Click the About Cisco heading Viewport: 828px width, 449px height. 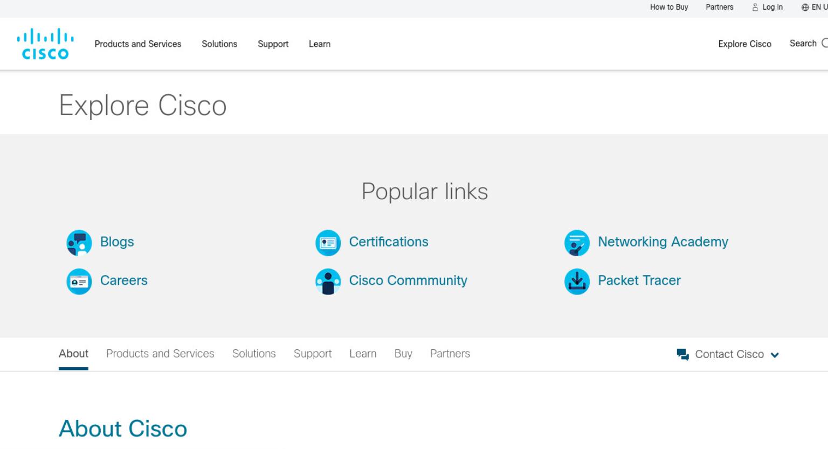tap(123, 429)
